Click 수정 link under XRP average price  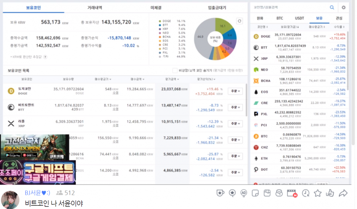coord(116,126)
